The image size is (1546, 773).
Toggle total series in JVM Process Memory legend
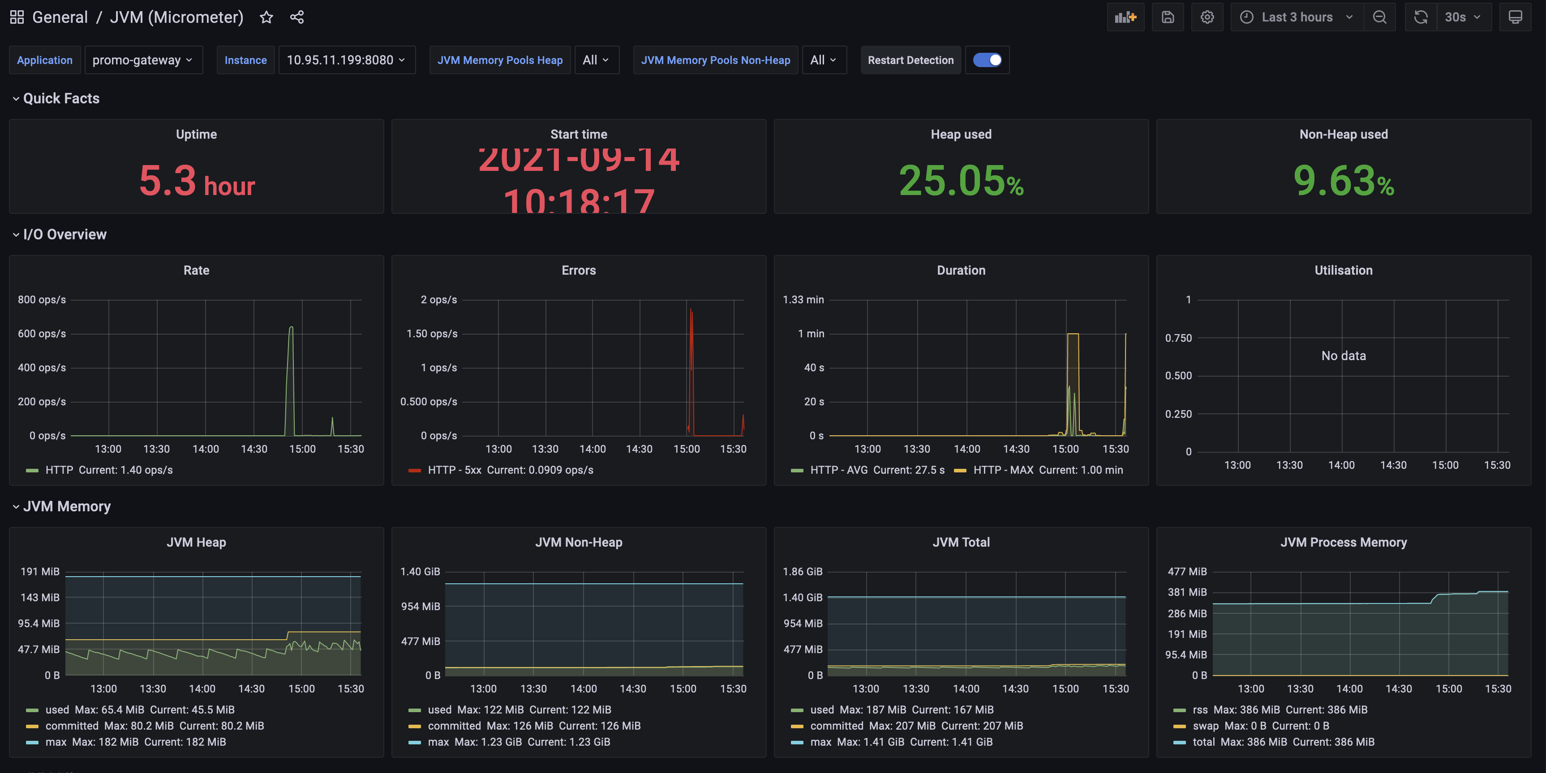tap(1204, 743)
